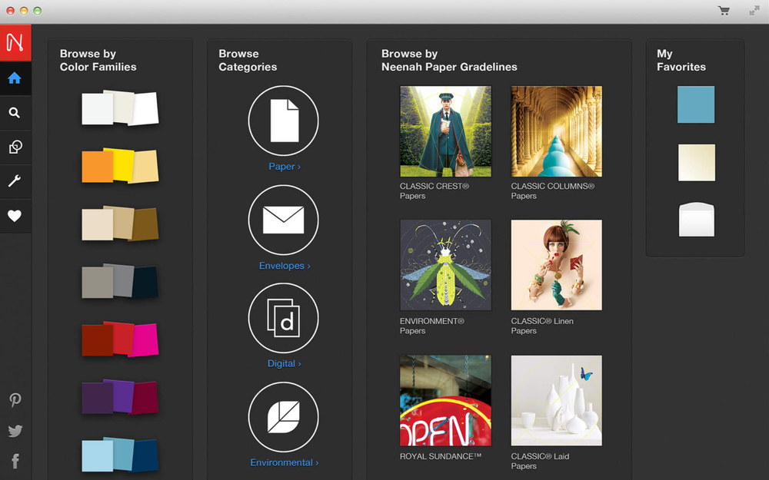This screenshot has height=480, width=769.
Task: Go to Home in the sidebar
Action: pyautogui.click(x=15, y=78)
